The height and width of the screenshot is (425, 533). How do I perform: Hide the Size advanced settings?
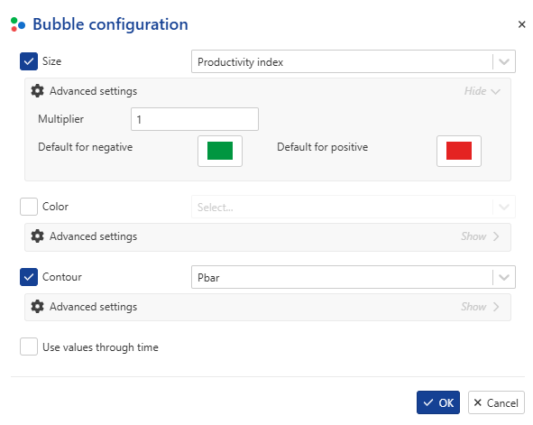pyautogui.click(x=482, y=91)
